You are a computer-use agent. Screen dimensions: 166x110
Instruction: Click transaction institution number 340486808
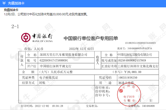pyautogui.click(x=148, y=106)
